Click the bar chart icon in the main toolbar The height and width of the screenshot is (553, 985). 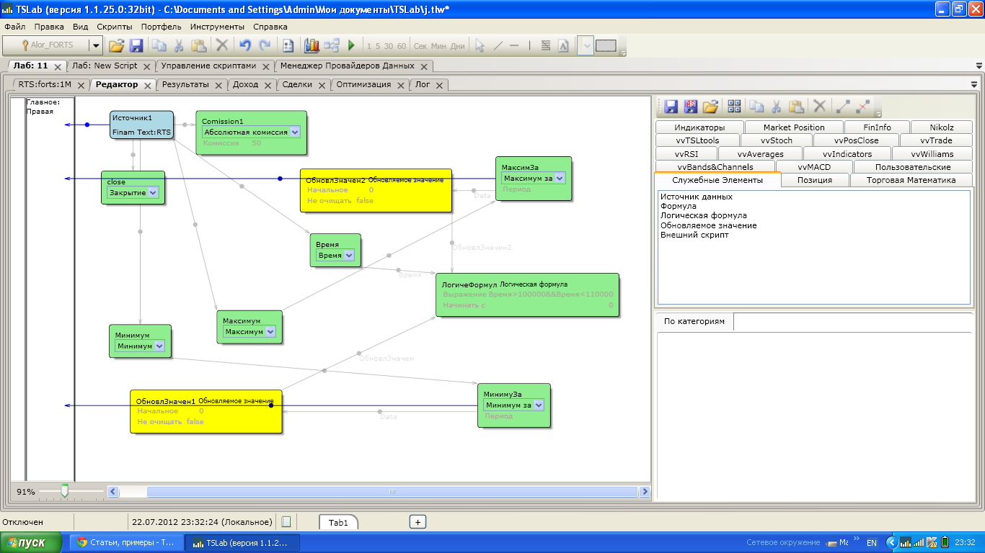tap(312, 45)
